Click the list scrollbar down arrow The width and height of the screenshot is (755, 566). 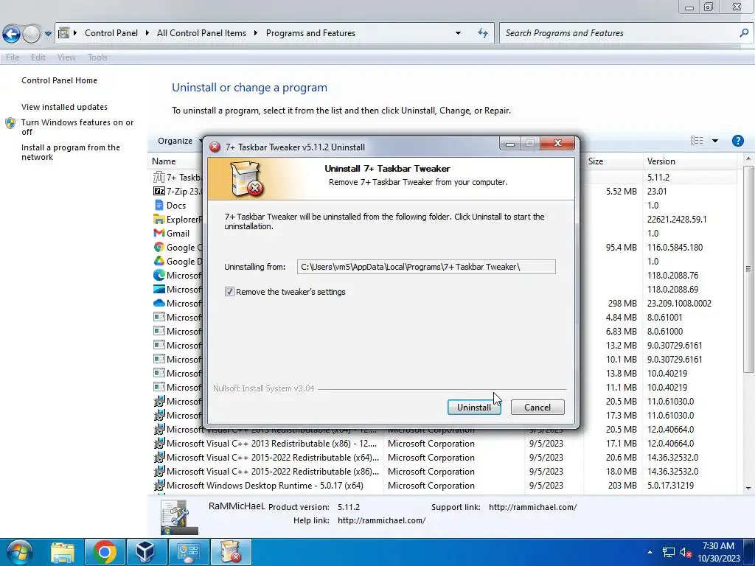pos(748,488)
